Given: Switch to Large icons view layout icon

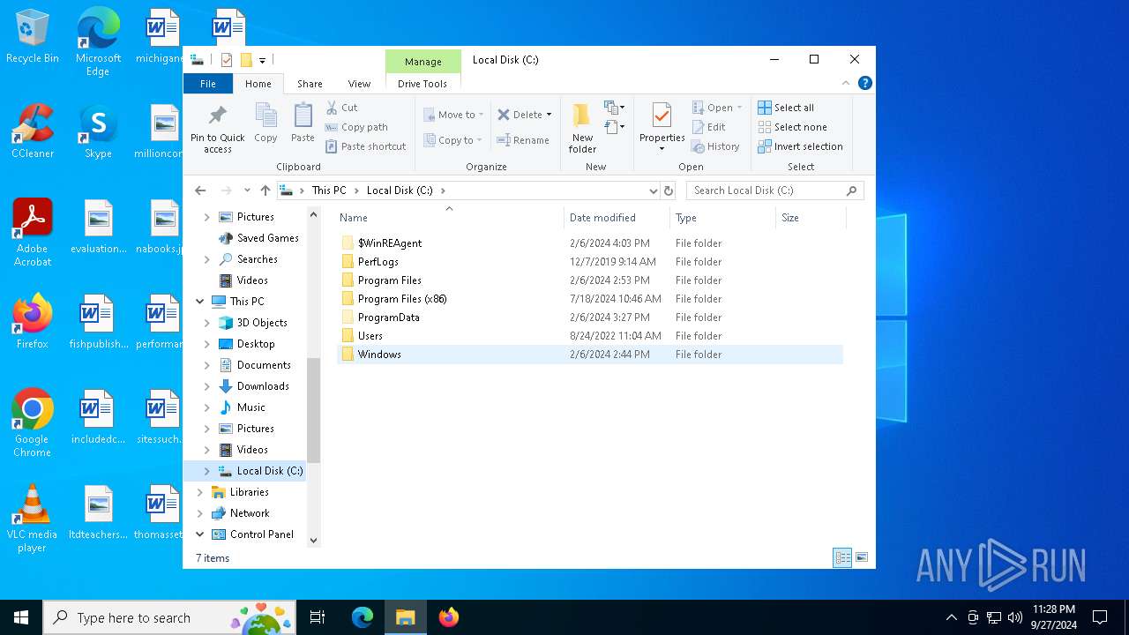Looking at the screenshot, I should 862,557.
